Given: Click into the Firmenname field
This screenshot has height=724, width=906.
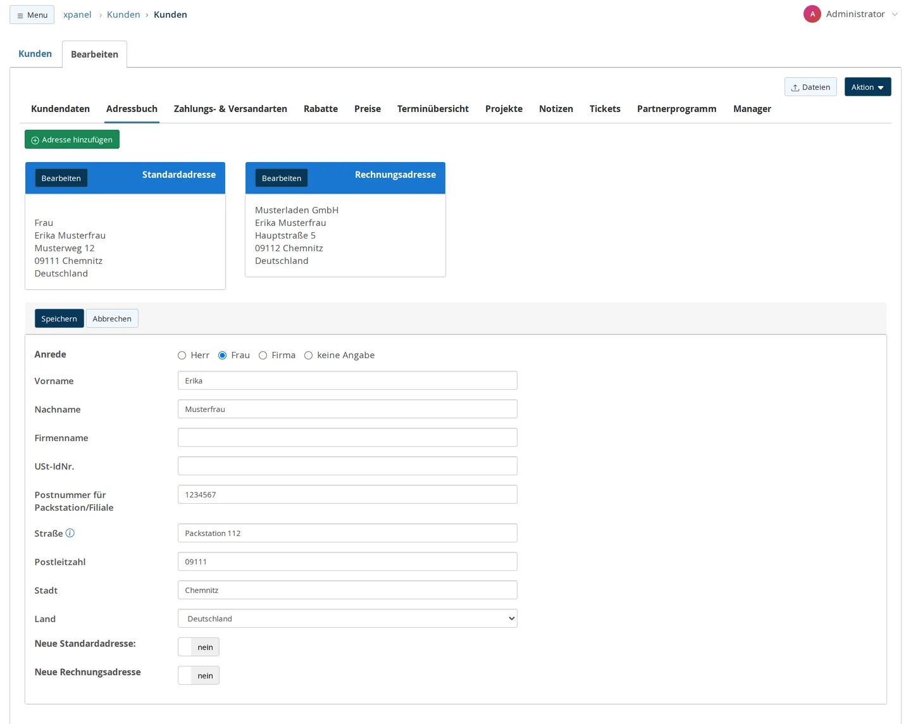Looking at the screenshot, I should (347, 437).
